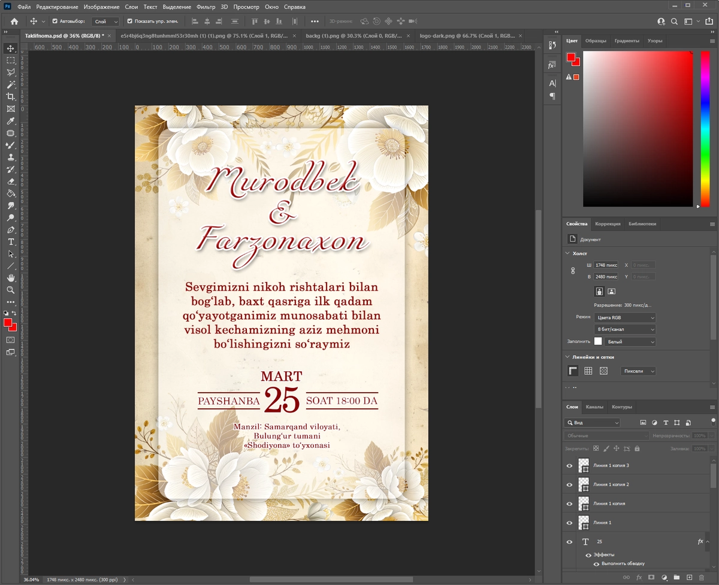Hide the «Линия 1» layer
Screen dimensions: 719x585
569,523
